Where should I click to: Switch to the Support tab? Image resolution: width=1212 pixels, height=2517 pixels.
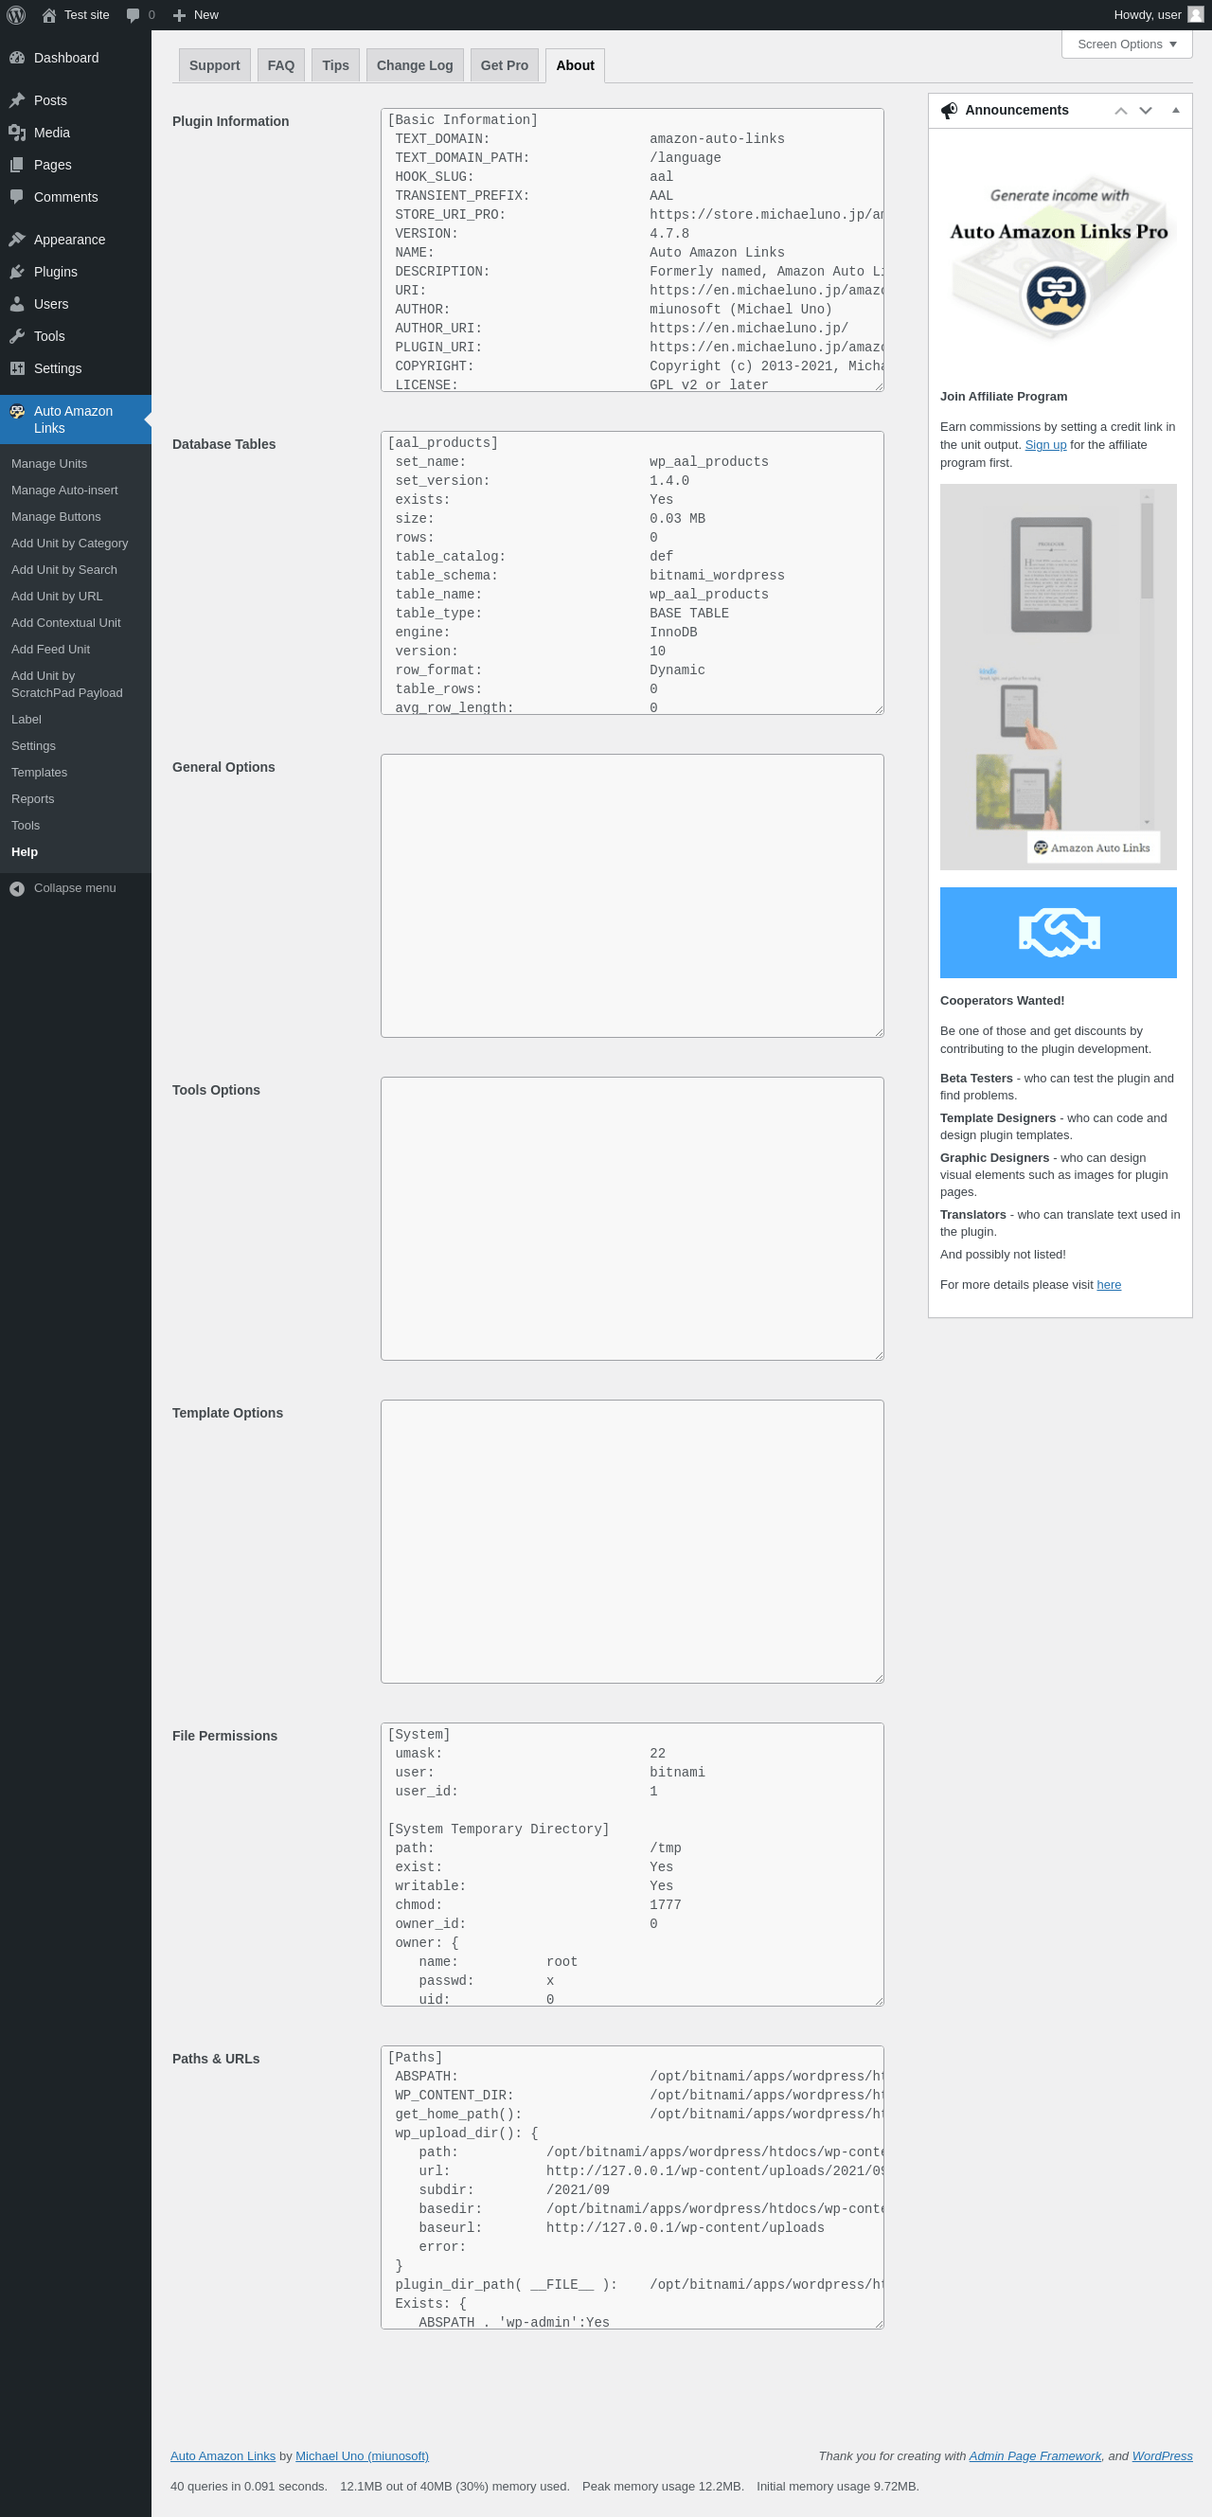214,65
